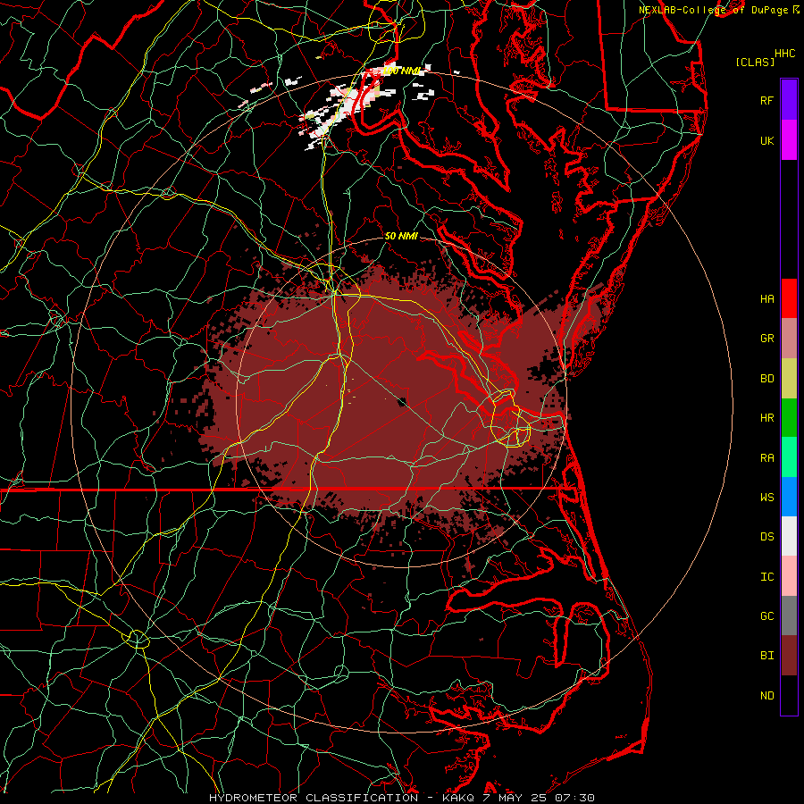Click the 50 NMI range ring label
This screenshot has width=804, height=804.
(x=401, y=236)
